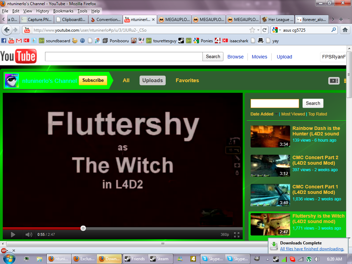
Task: Switch to player view icon on channel bar
Action: click(334, 80)
